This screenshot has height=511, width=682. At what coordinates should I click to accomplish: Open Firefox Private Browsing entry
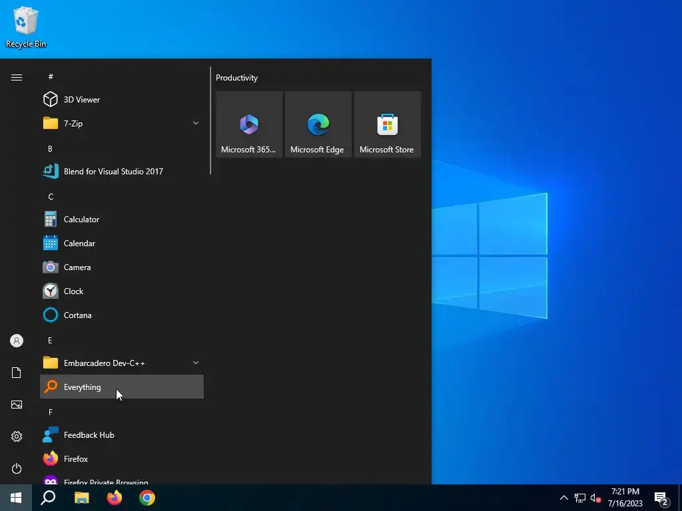(122, 479)
